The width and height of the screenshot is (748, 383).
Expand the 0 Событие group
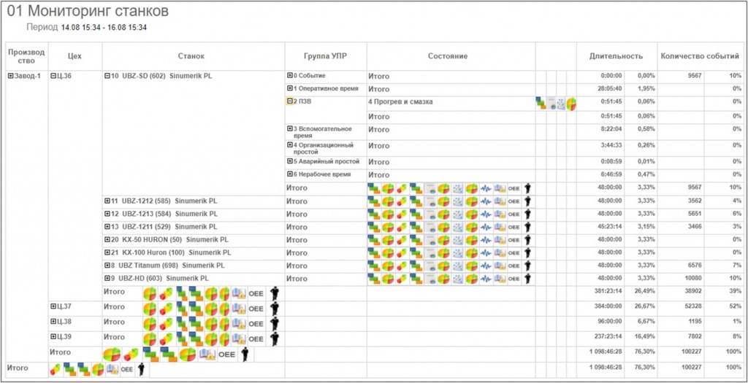coord(289,75)
